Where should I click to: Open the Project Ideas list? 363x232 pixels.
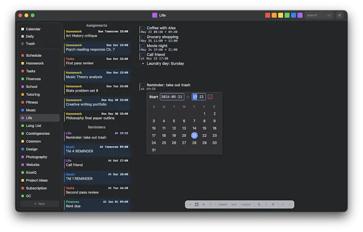[40, 180]
